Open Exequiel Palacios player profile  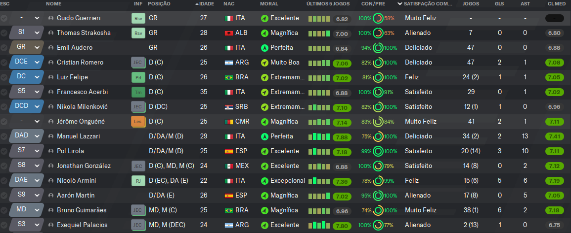click(82, 225)
